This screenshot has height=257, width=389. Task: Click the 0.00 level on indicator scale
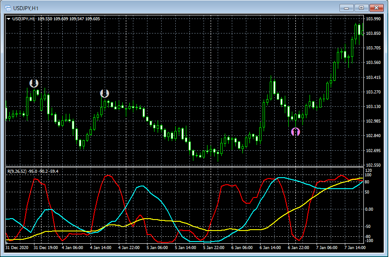370,209
